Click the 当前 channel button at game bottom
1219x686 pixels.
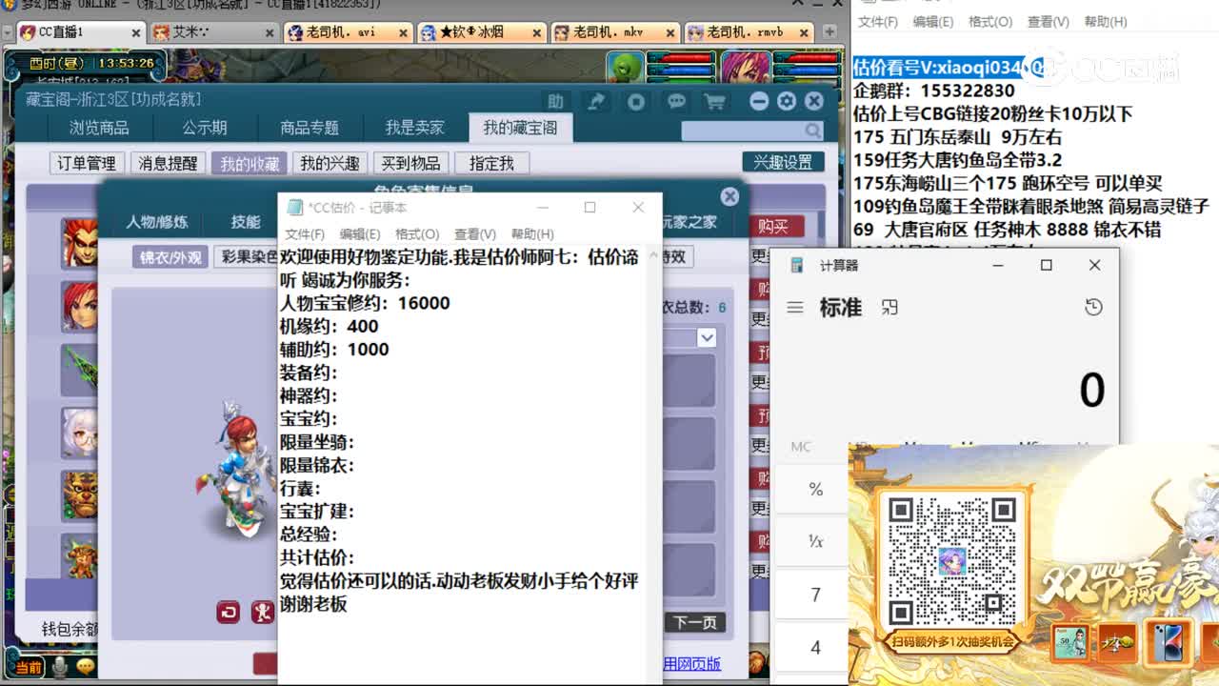click(x=28, y=668)
